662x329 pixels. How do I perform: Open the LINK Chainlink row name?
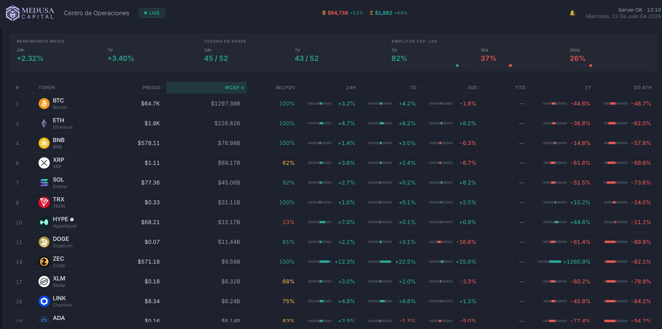(x=62, y=301)
